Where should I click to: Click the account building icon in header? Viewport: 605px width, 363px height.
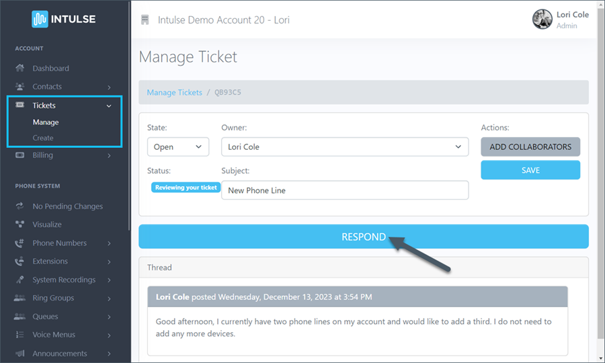pyautogui.click(x=145, y=19)
